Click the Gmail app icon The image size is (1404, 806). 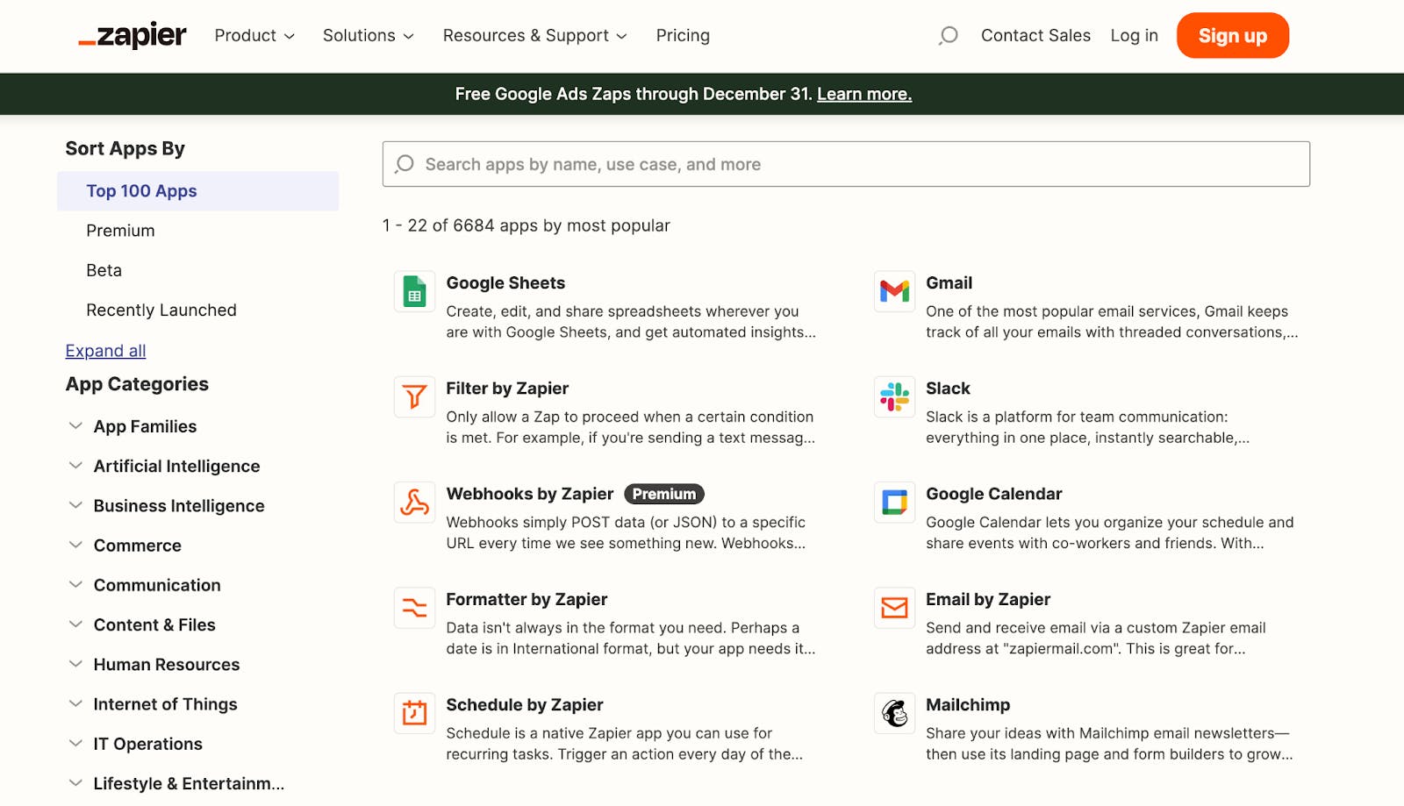(894, 292)
